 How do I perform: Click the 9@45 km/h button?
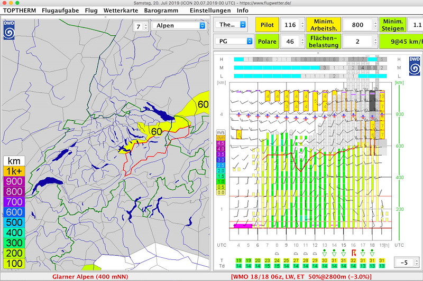click(x=401, y=42)
